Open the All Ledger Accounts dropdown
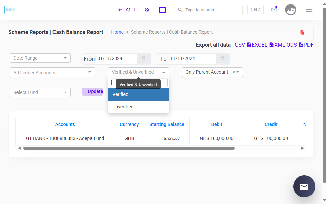 click(52, 72)
